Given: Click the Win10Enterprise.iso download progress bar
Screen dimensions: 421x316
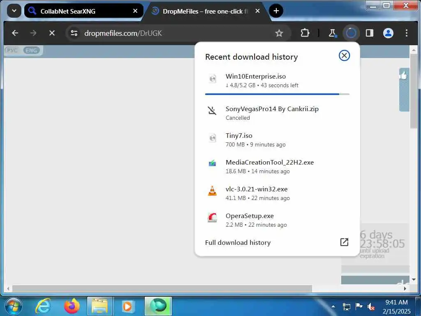Looking at the screenshot, I should pyautogui.click(x=277, y=94).
